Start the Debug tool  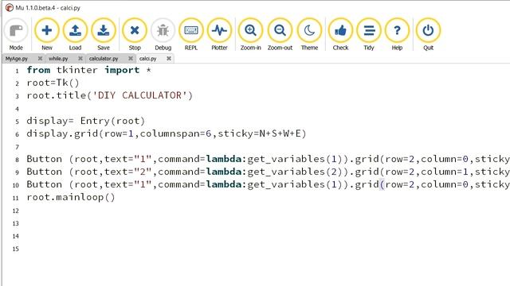[163, 34]
